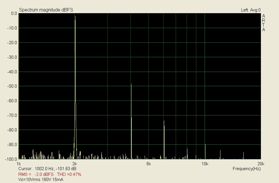This screenshot has height=183, width=279.
Task: Click the '-30.0' y-axis label
Action: tap(12, 57)
